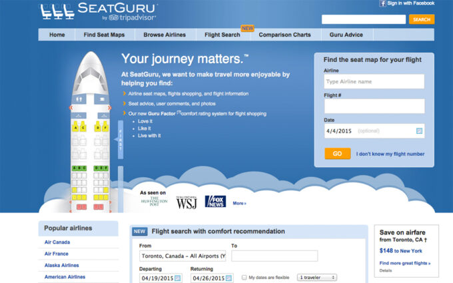This screenshot has width=453, height=283.
Task: Click Sign in with Facebook link
Action: point(410,3)
